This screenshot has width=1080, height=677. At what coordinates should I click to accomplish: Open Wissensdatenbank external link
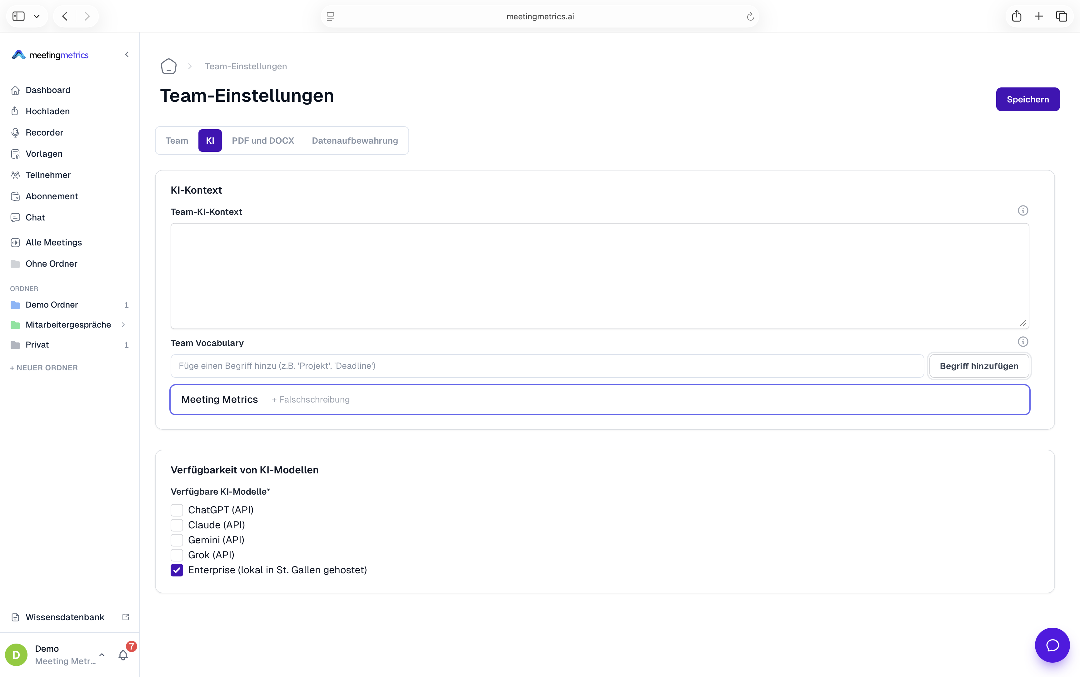[126, 617]
